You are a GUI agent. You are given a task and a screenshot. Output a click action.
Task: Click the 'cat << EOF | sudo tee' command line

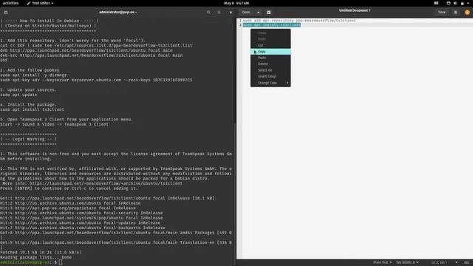pyautogui.click(x=96, y=46)
